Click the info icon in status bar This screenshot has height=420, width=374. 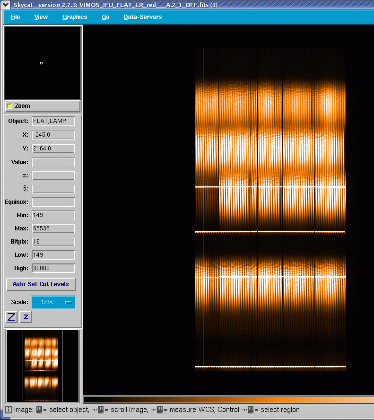coord(9,410)
